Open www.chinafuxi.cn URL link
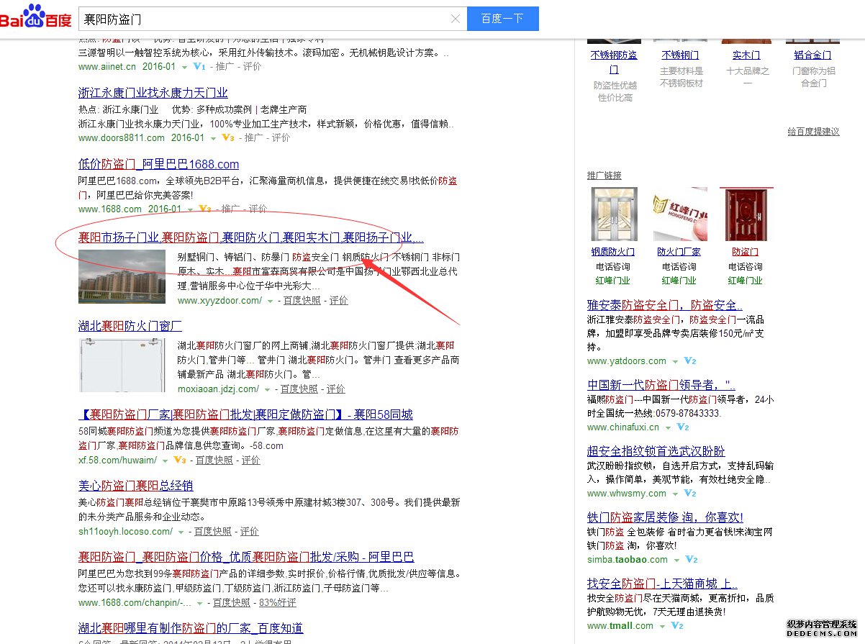The width and height of the screenshot is (865, 644). pyautogui.click(x=622, y=427)
